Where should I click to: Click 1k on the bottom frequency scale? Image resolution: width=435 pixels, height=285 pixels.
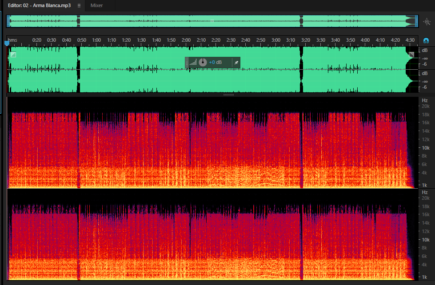[x=424, y=277]
